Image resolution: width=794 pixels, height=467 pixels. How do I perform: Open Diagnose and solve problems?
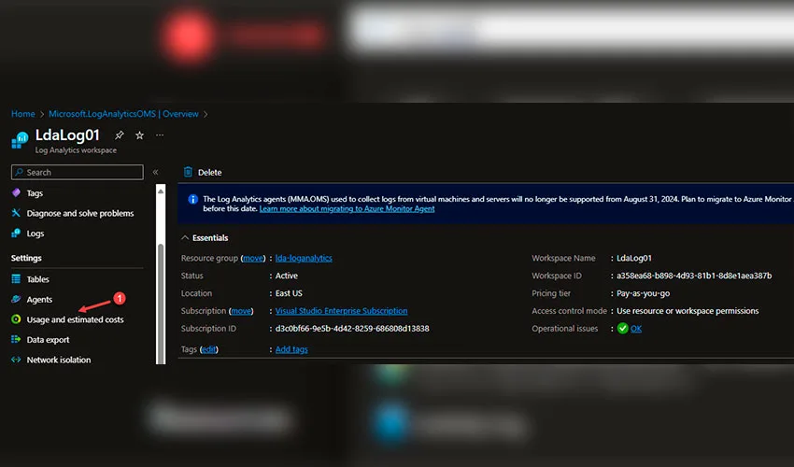[80, 213]
